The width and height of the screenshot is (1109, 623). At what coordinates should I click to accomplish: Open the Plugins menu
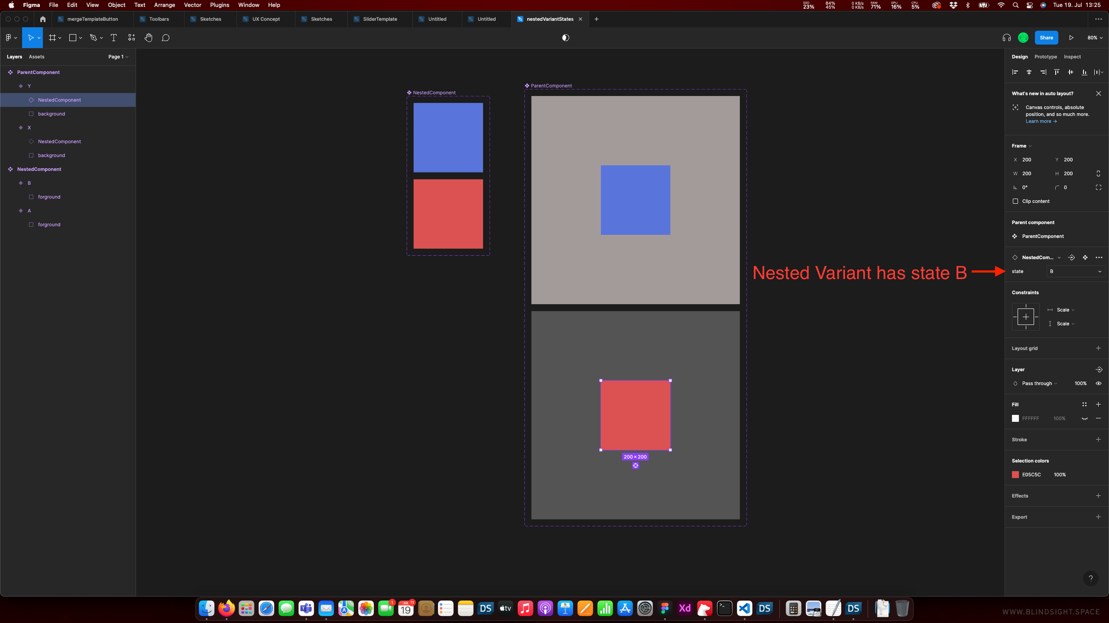[x=219, y=5]
